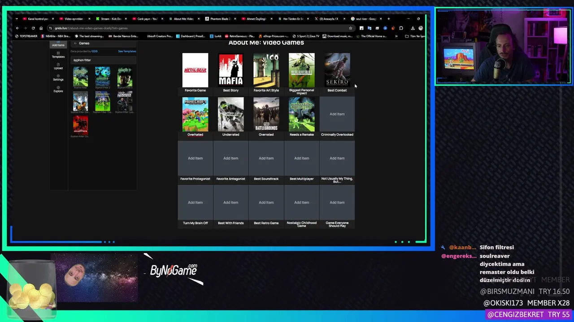The width and height of the screenshot is (574, 322).
Task: Open the Ubisoft Creators bookmark
Action: point(159,36)
